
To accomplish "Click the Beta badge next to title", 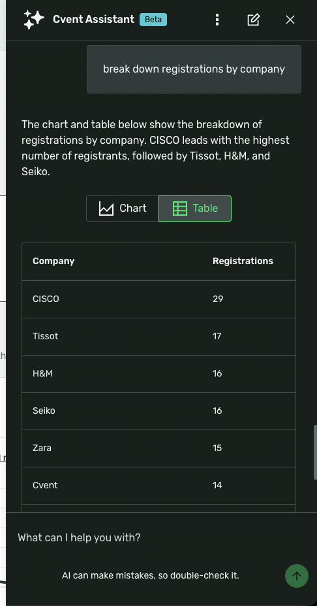I will click(153, 20).
